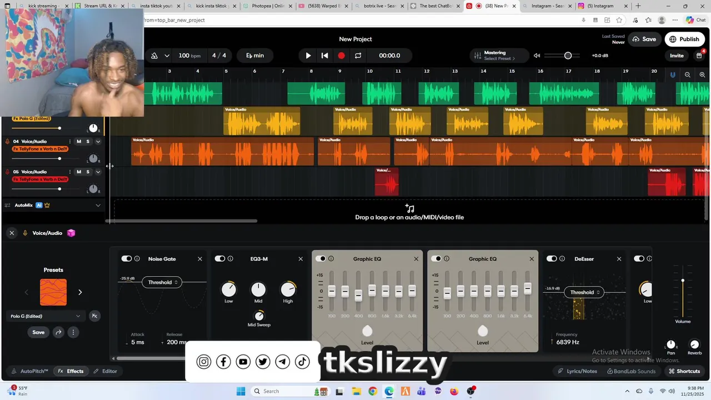Viewport: 711px width, 400px height.
Task: Click the snap magnet icon above the timeline
Action: coord(673,74)
